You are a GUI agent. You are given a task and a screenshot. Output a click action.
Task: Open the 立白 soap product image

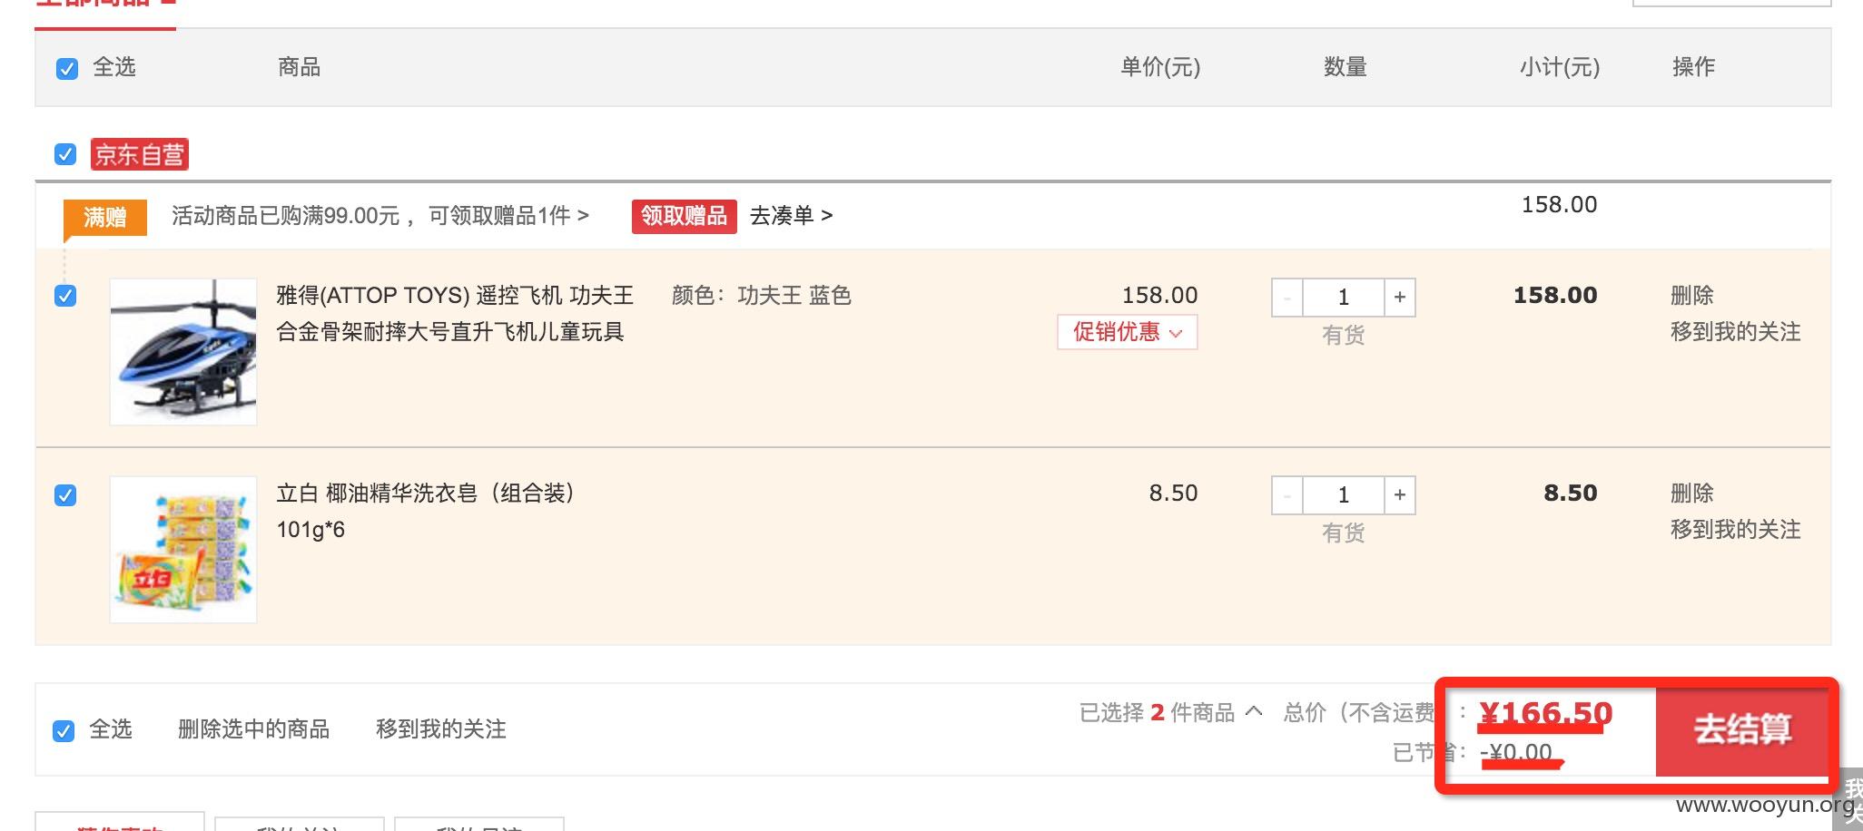[x=183, y=550]
